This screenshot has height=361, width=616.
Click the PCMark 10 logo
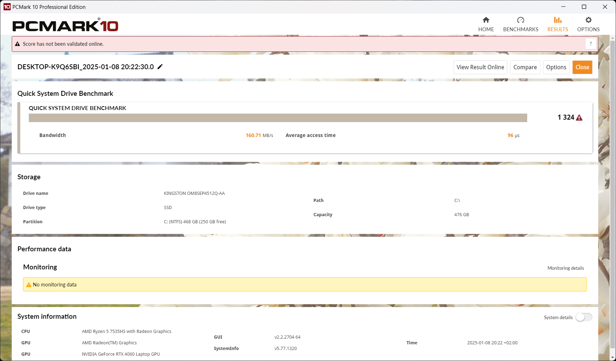tap(65, 25)
